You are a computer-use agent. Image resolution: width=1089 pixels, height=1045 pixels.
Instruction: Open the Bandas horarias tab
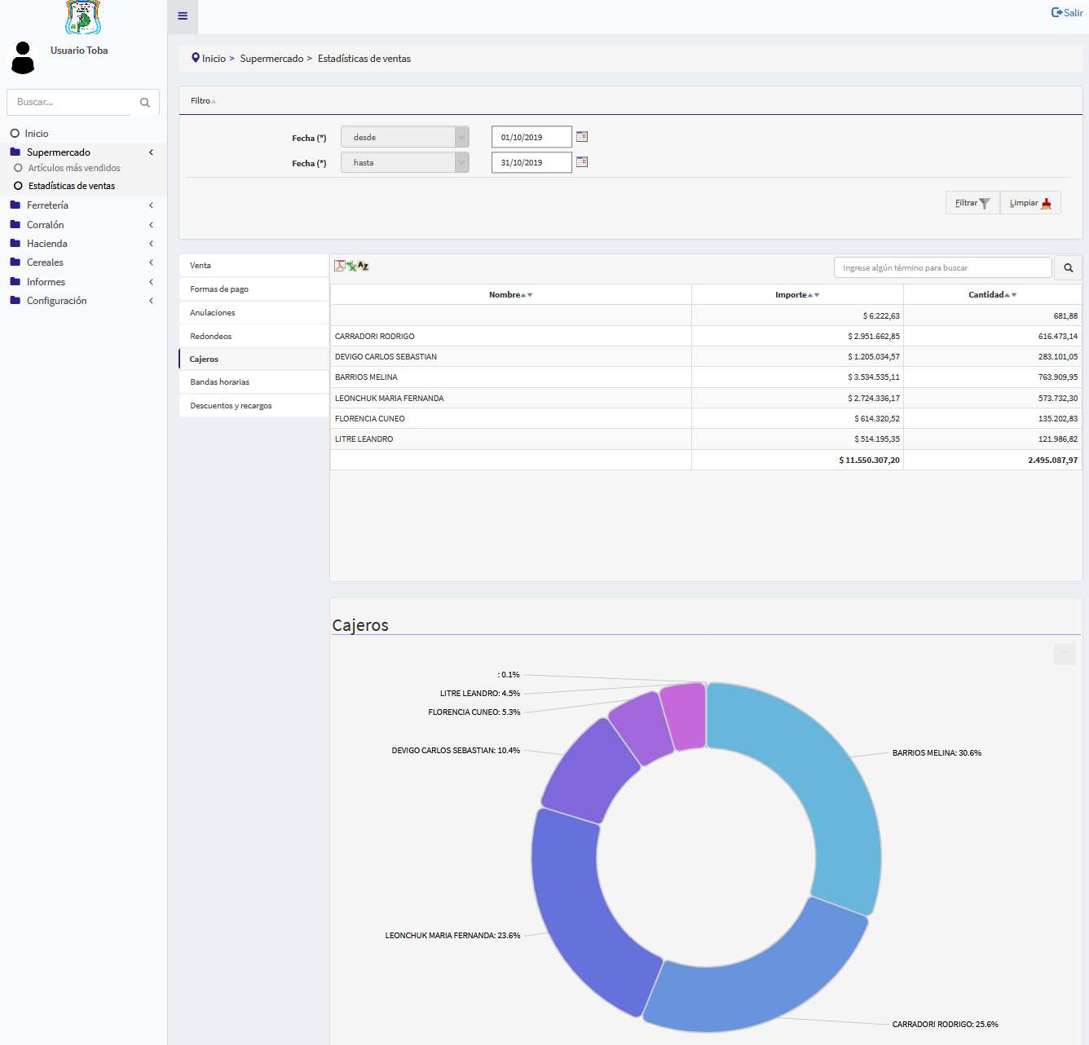coord(220,382)
